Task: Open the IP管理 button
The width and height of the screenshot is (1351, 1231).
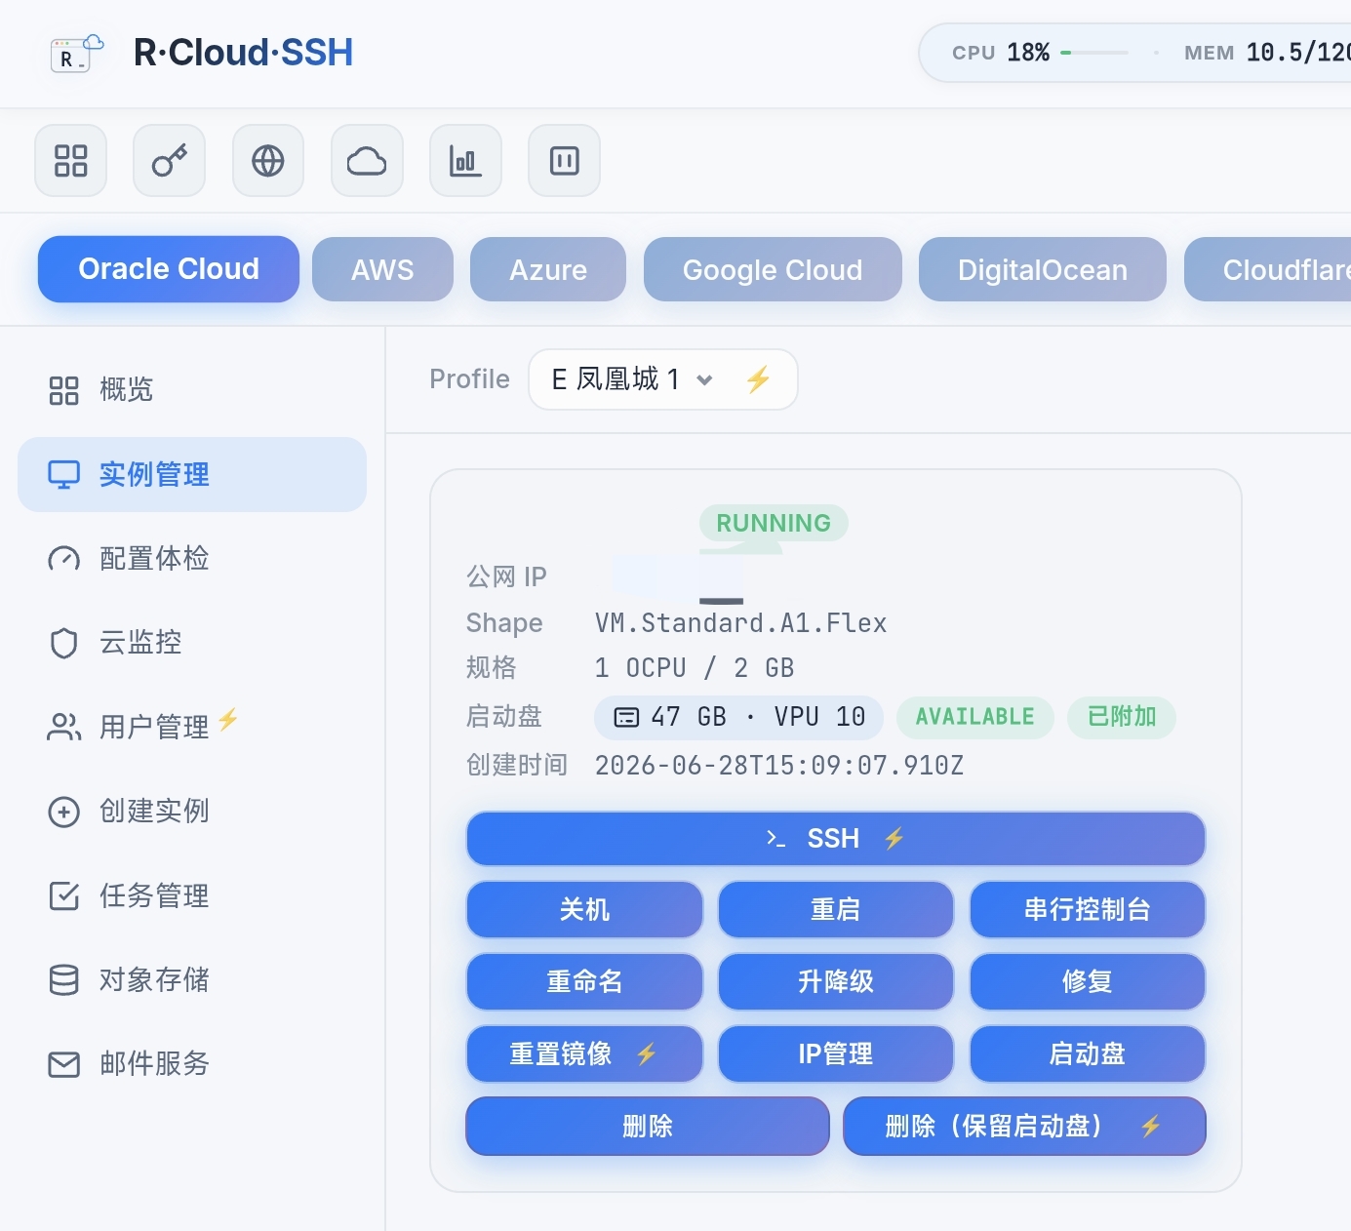Action: pos(836,1054)
